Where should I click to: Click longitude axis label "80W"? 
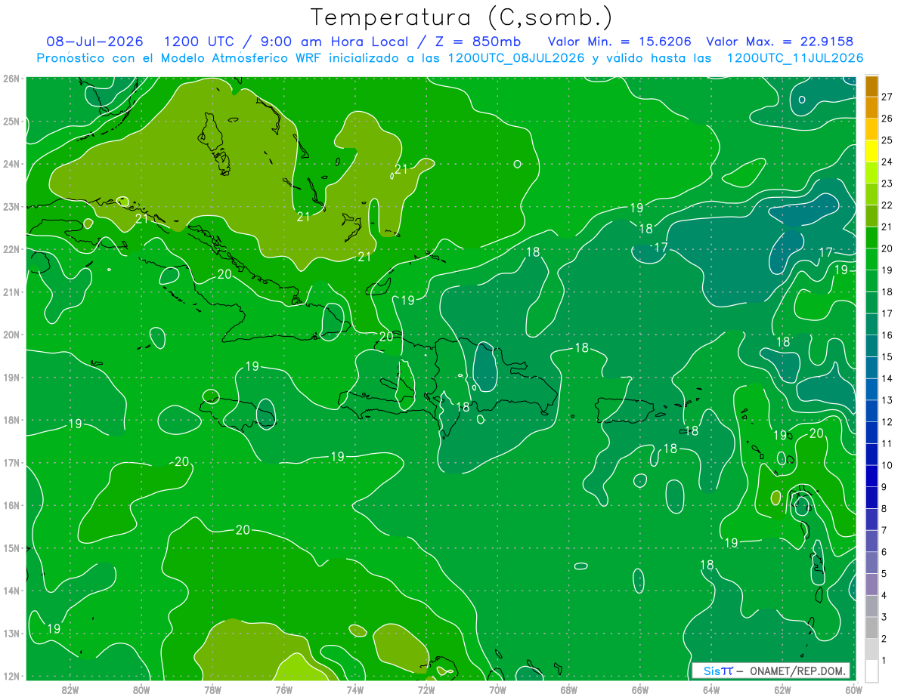(141, 690)
